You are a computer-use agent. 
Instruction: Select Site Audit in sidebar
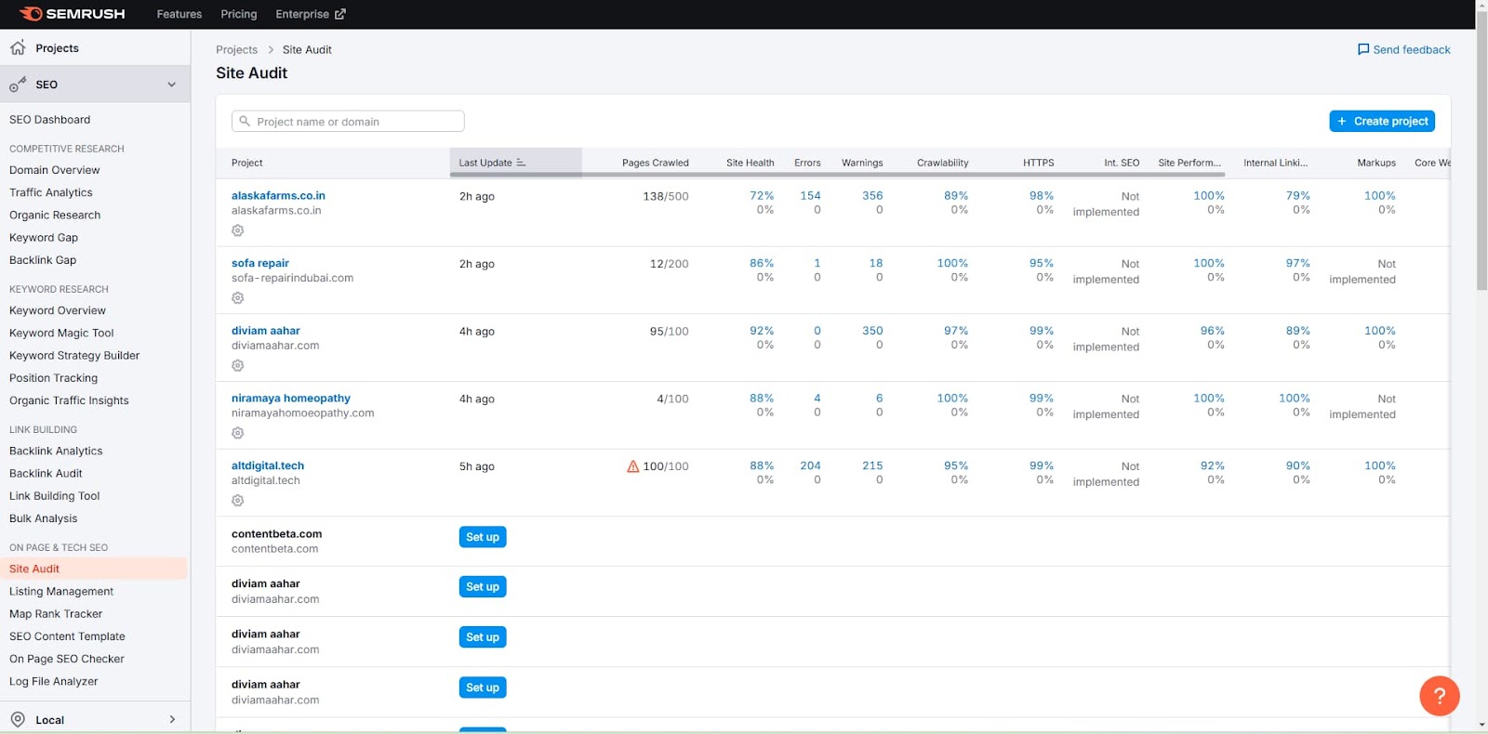pos(93,569)
